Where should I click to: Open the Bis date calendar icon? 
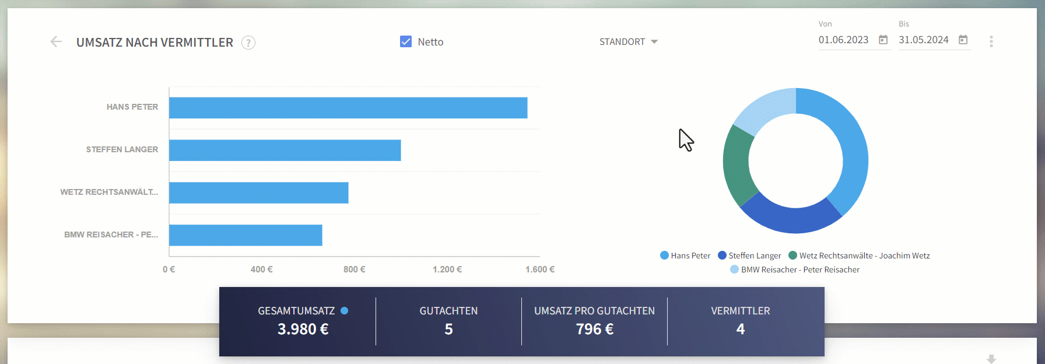963,40
